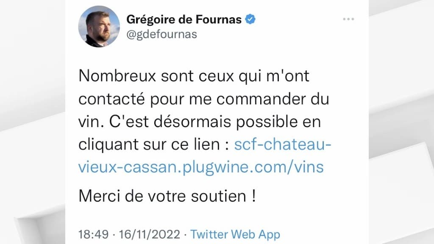Image resolution: width=434 pixels, height=244 pixels.
Task: Follow the blue "scf-chateau-" link text
Action: coord(283,145)
